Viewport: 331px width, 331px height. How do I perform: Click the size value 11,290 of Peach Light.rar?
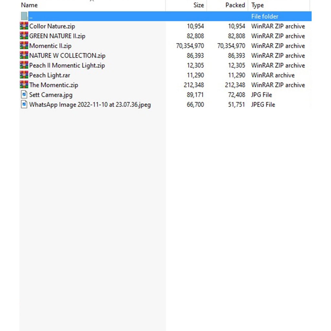coord(195,75)
